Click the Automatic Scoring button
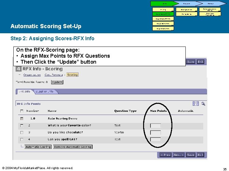Image resolution: width=229 pixels, height=171 pixels. click(38, 147)
